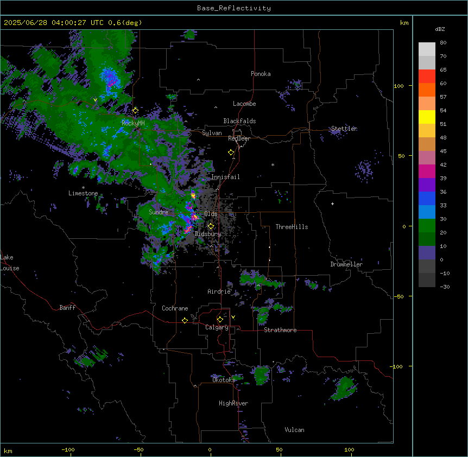Click the RedDeer city label

tap(239, 138)
